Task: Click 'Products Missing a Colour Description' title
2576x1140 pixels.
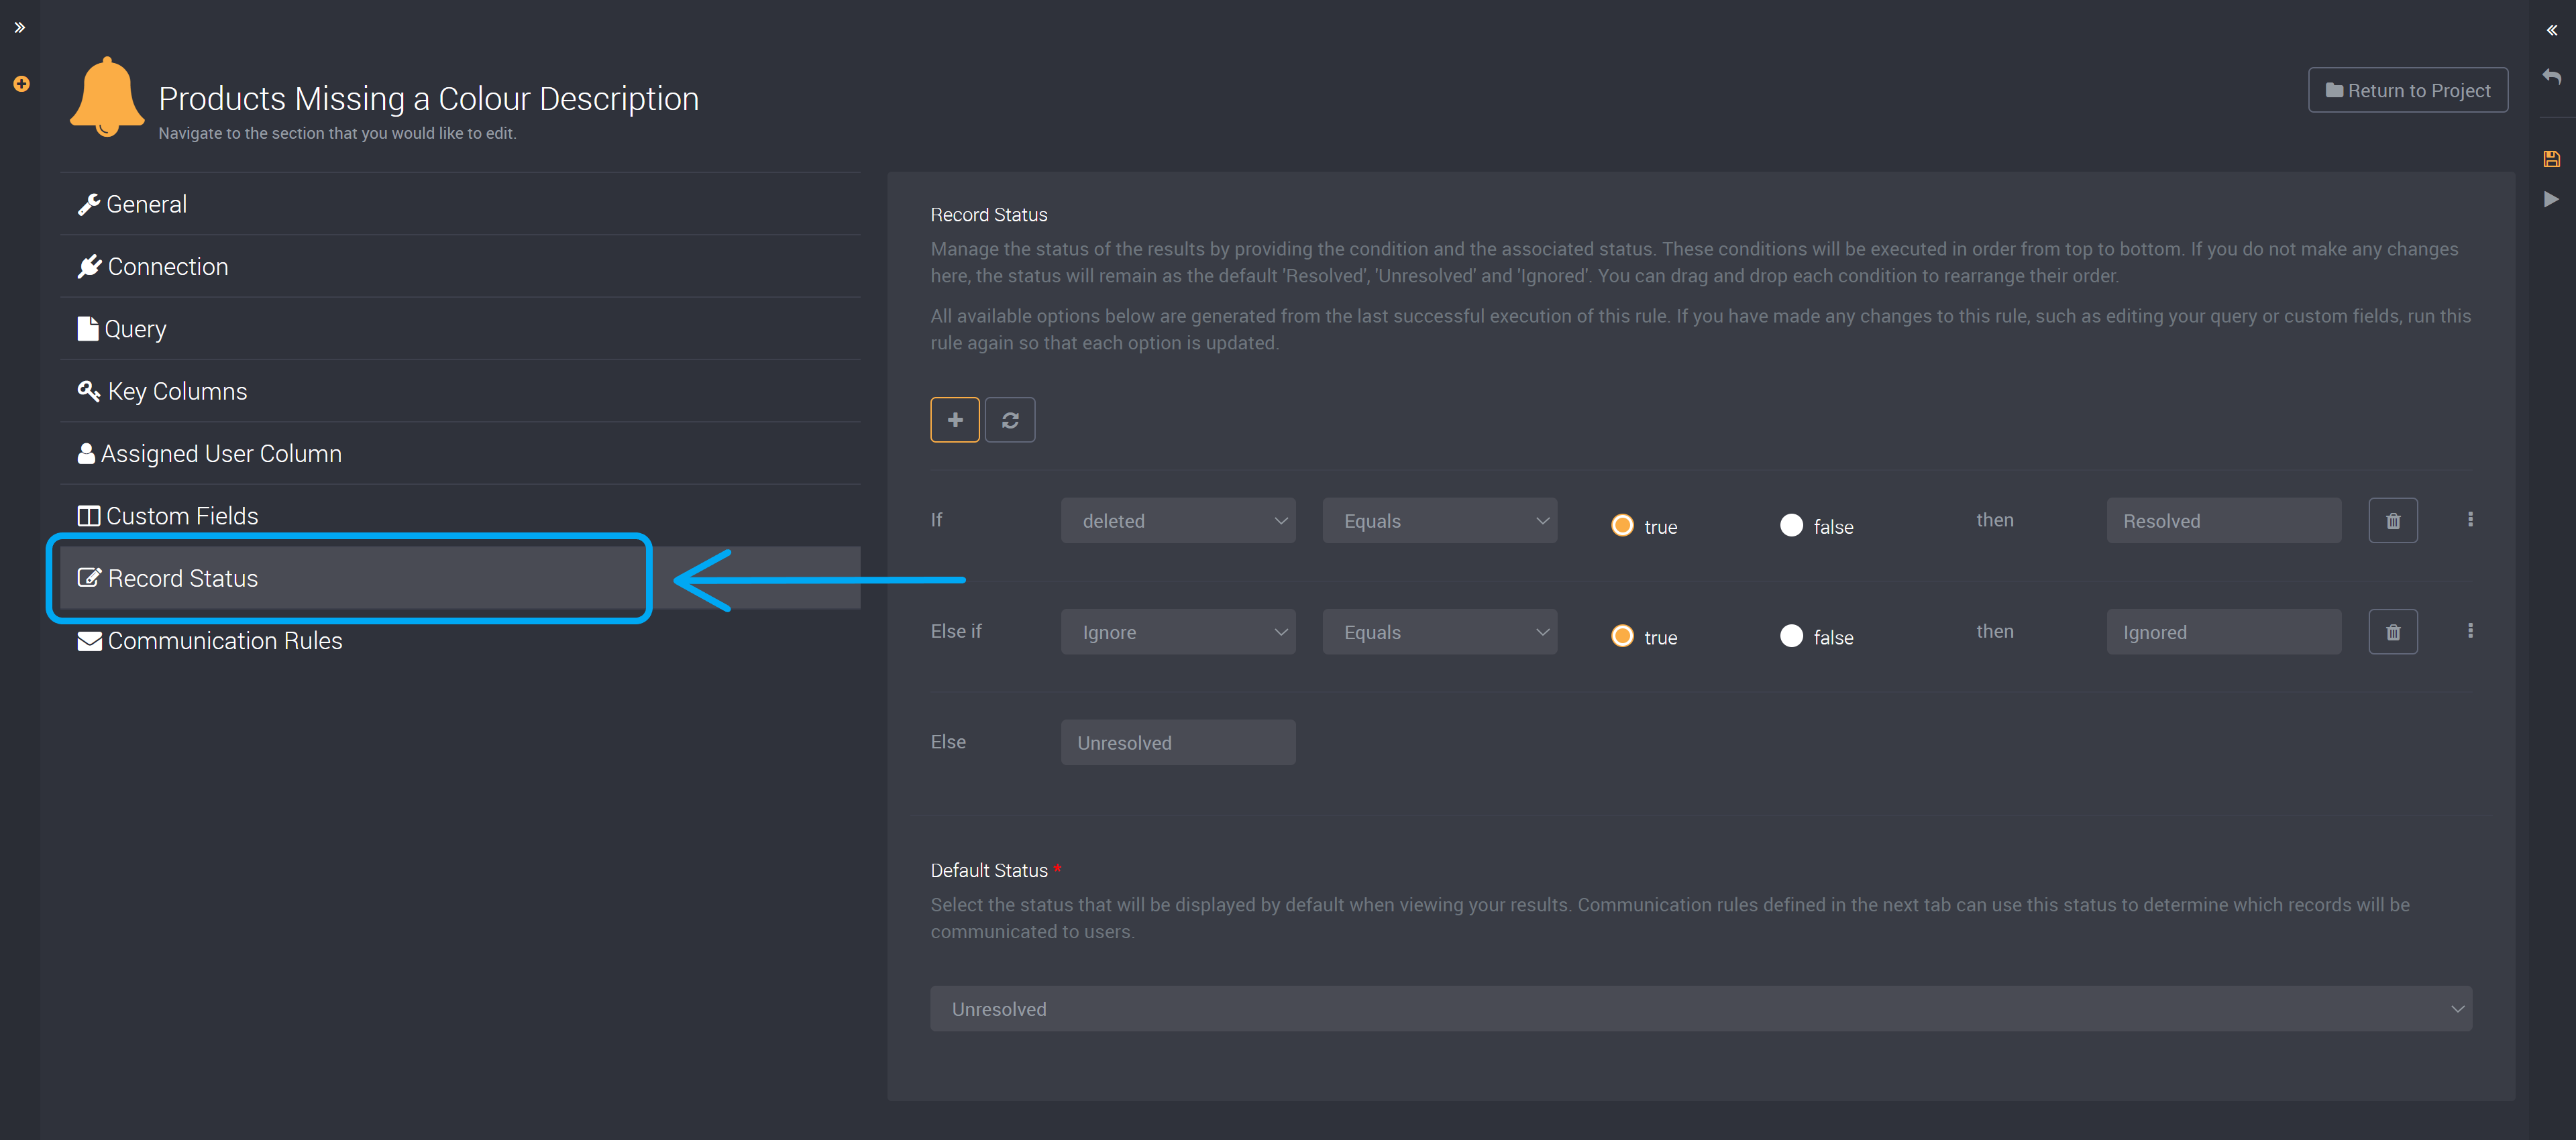Action: (x=429, y=99)
